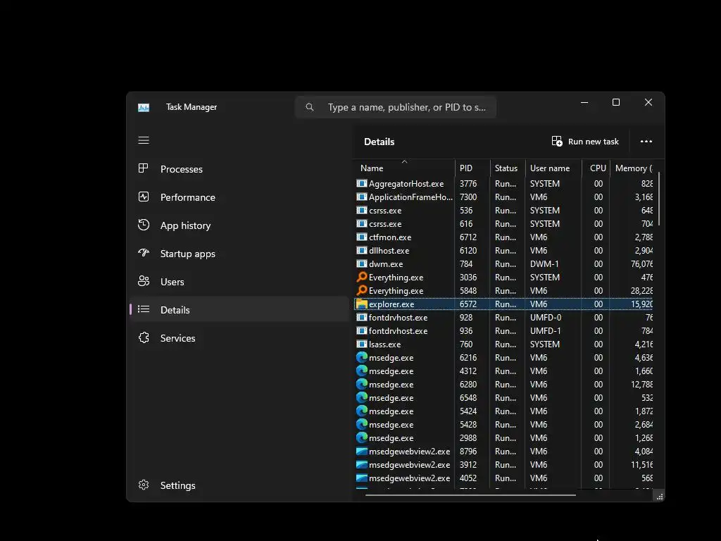
Task: Open the hamburger navigation menu
Action: point(144,140)
